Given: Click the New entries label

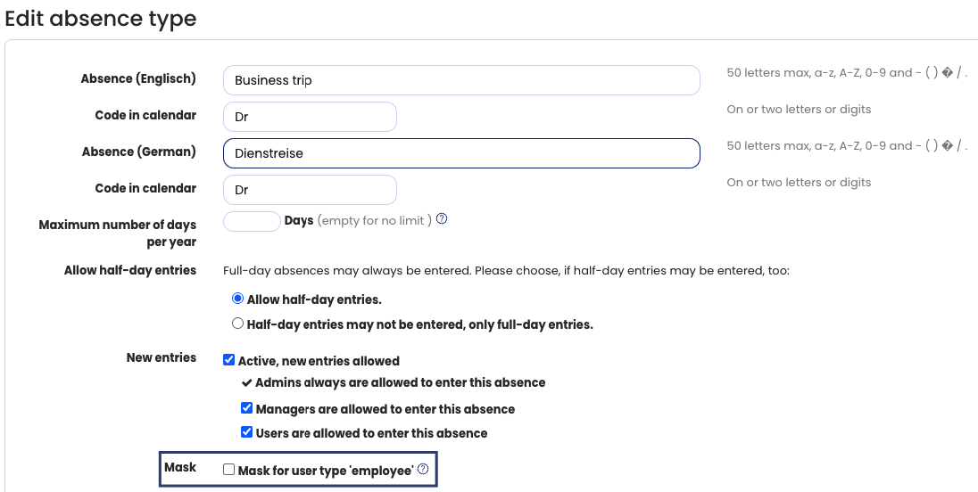Looking at the screenshot, I should pyautogui.click(x=162, y=357).
